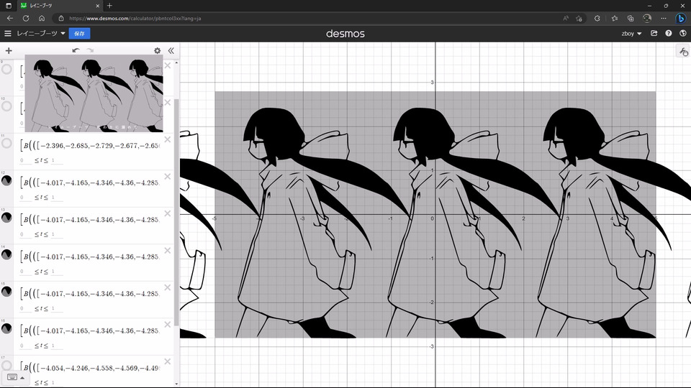
Task: Toggle visibility of expression 16
Action: (x=6, y=328)
